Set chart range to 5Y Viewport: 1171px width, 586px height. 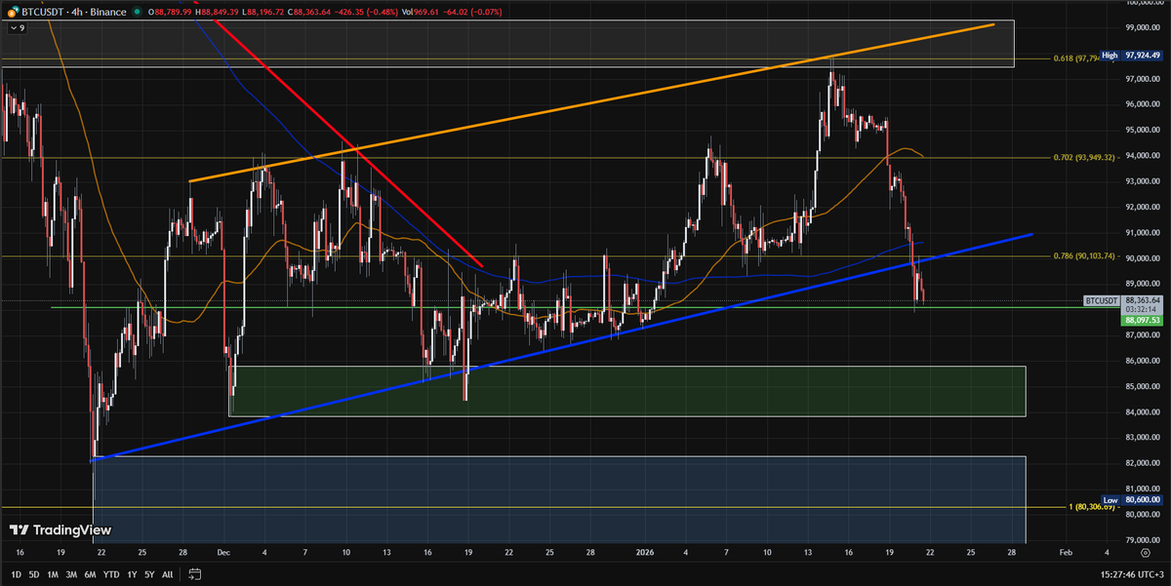tap(149, 574)
